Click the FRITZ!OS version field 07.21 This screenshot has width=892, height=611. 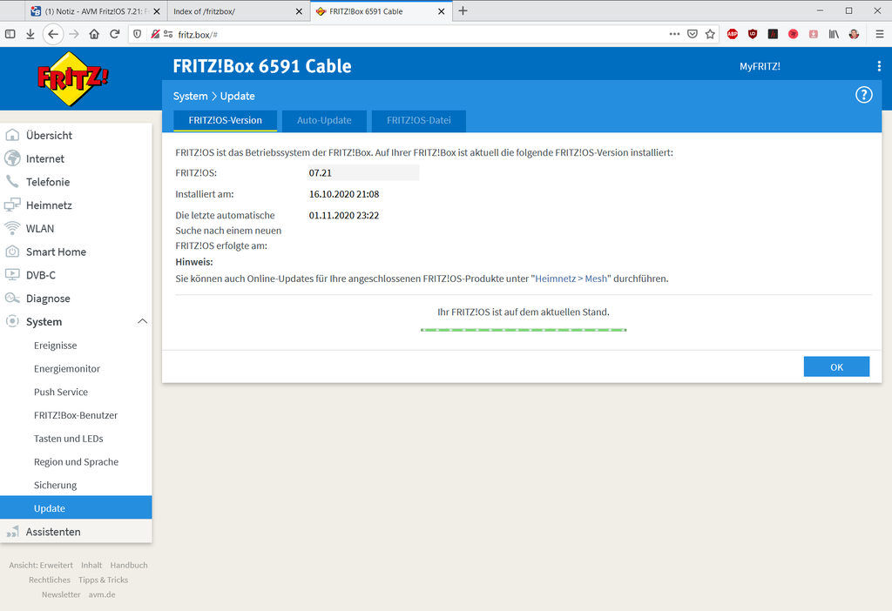363,173
